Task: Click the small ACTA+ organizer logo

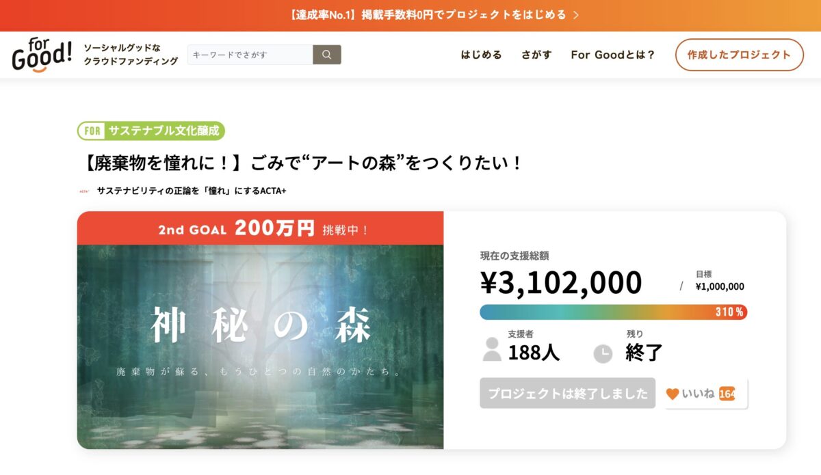Action: click(x=86, y=191)
